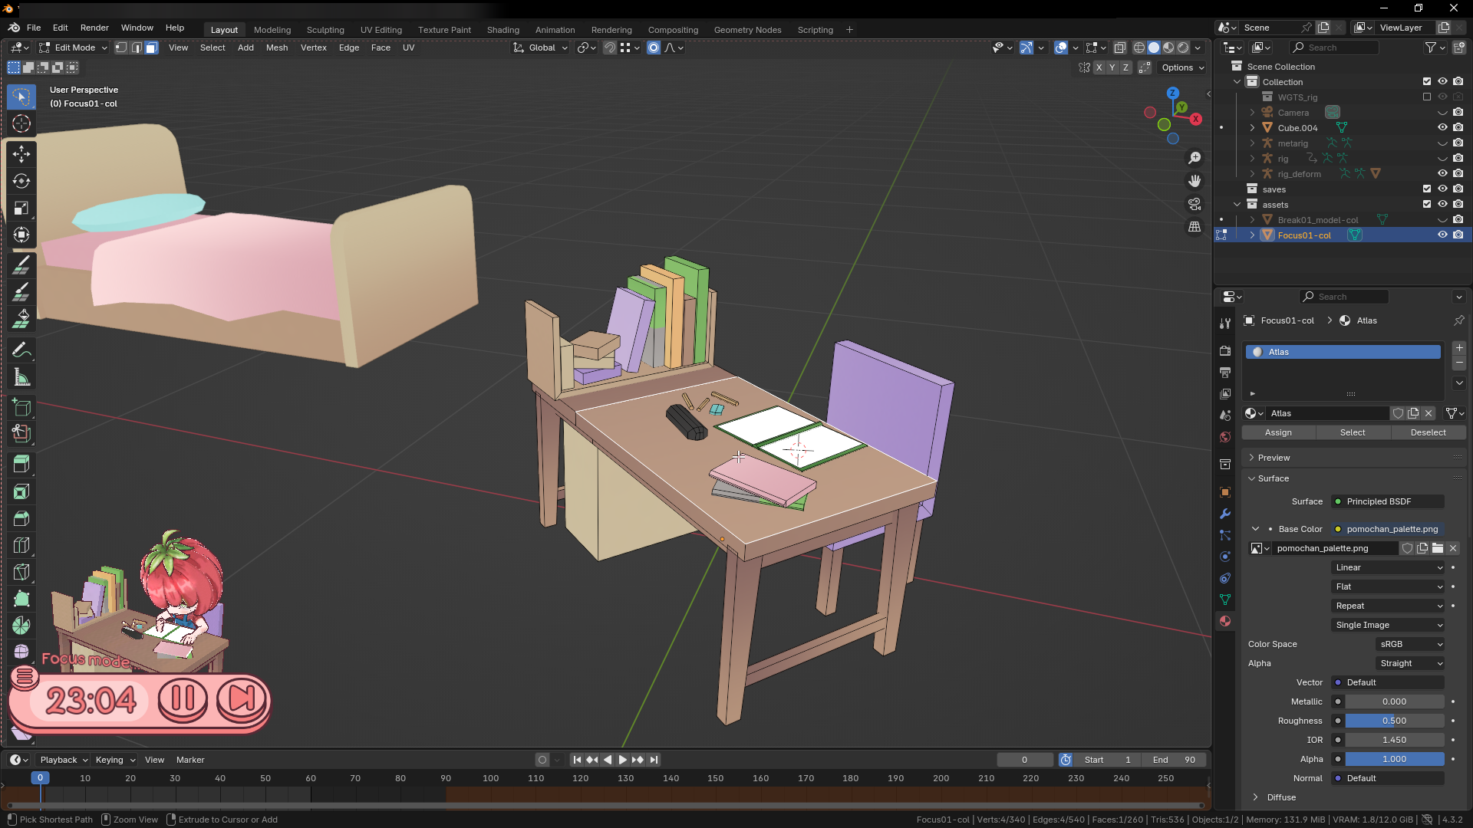Hide Cube.004 in viewport
Viewport: 1473px width, 828px height.
[x=1442, y=128]
